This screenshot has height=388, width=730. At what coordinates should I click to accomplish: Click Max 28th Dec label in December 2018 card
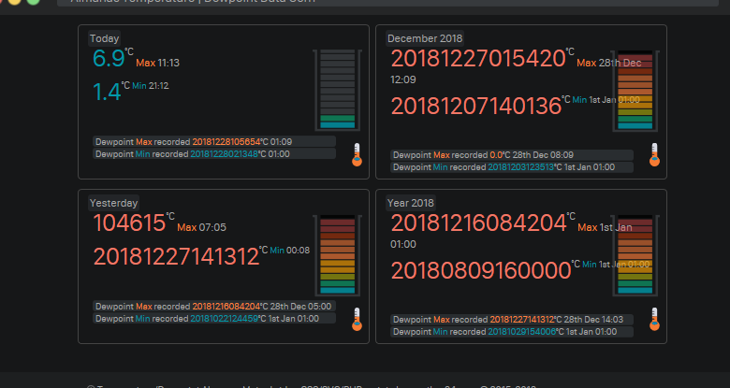pyautogui.click(x=609, y=63)
